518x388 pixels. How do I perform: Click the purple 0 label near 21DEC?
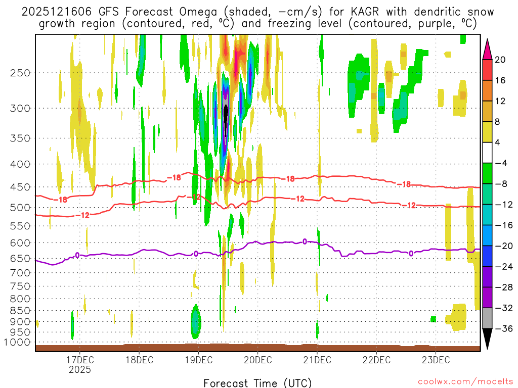pyautogui.click(x=305, y=241)
